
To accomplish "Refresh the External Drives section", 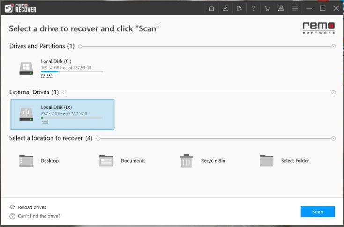I will 64,92.
